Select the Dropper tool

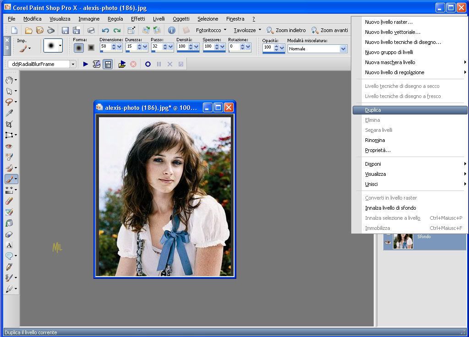pyautogui.click(x=9, y=113)
